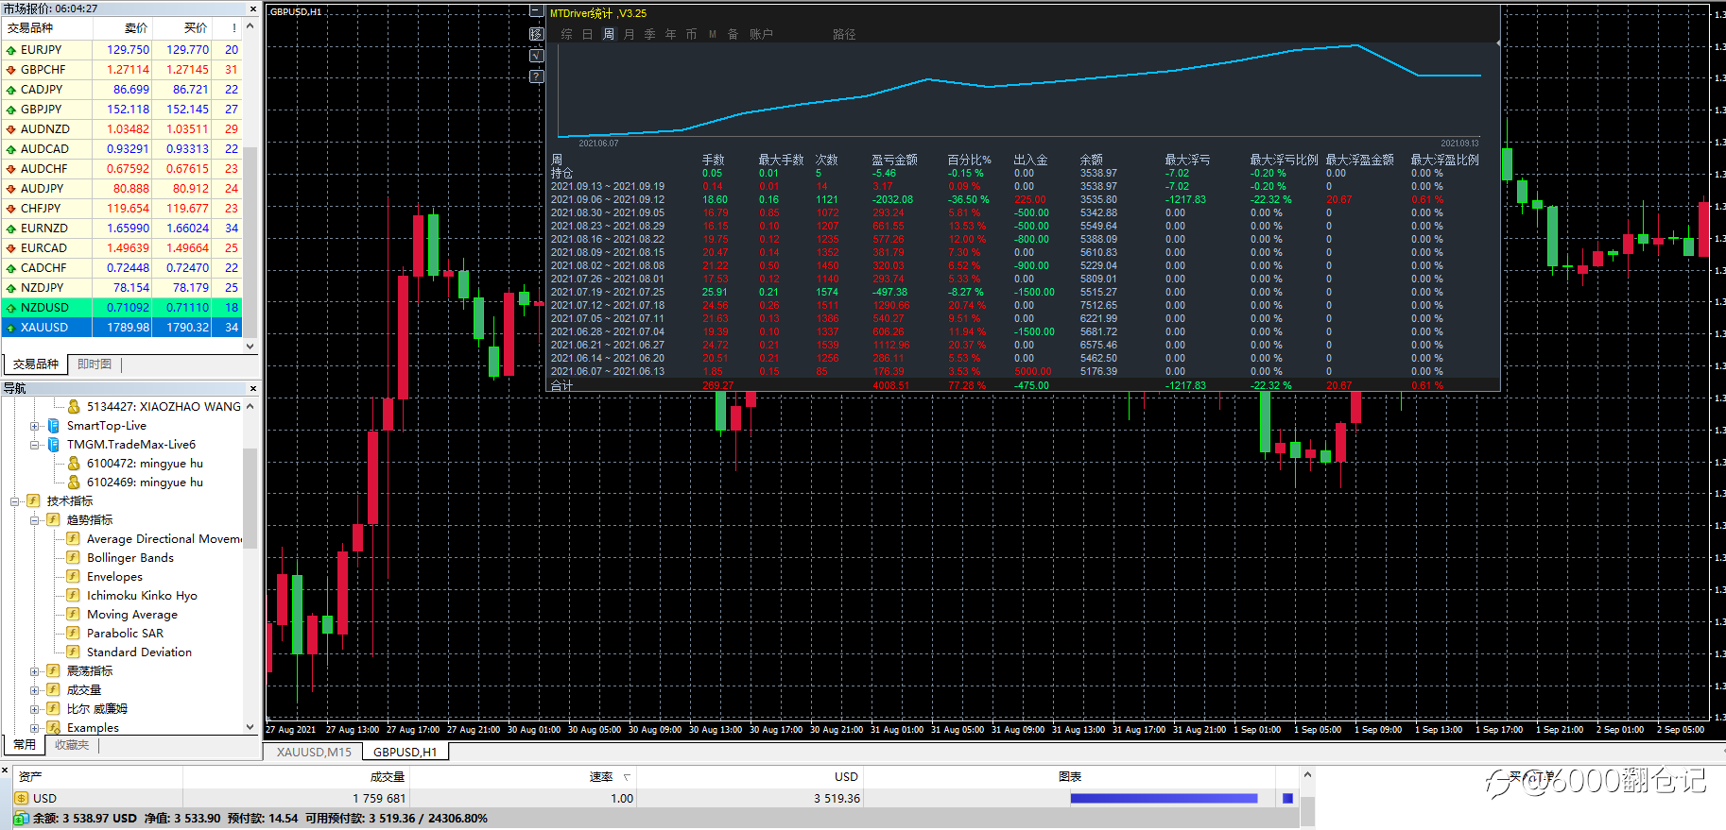Select the 周 weekly view in MTDriver
The image size is (1726, 830).
(609, 34)
